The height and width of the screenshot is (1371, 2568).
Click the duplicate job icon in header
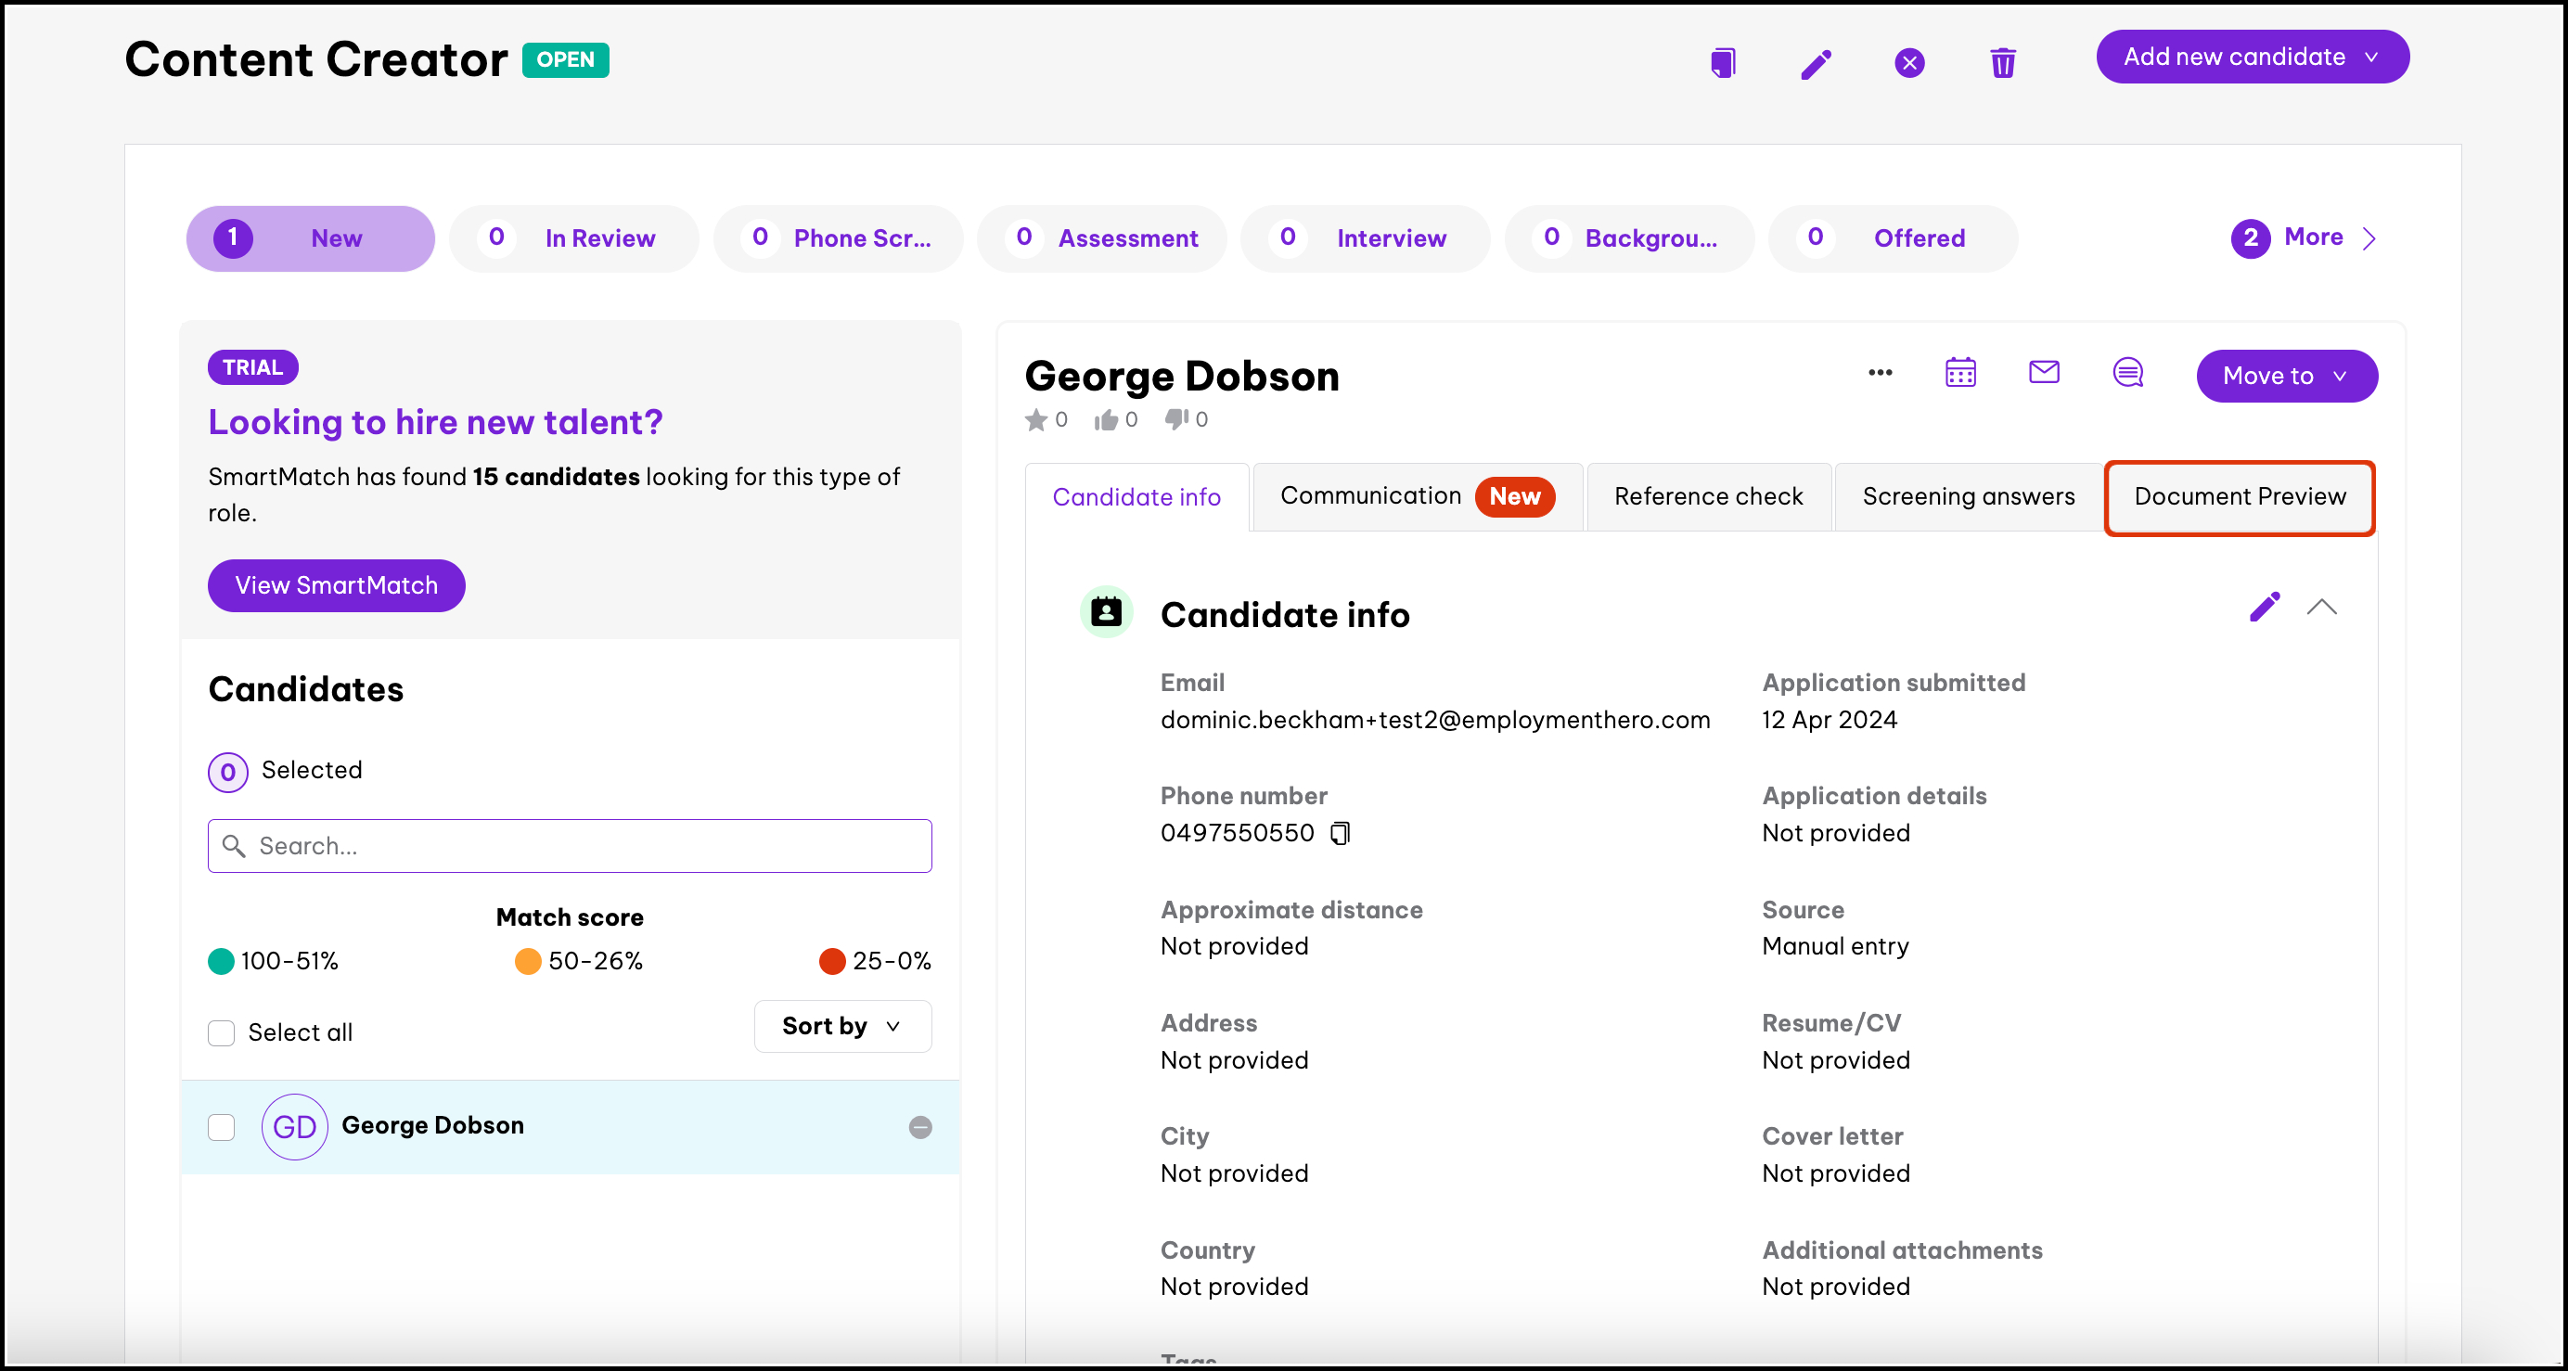pyautogui.click(x=1723, y=63)
